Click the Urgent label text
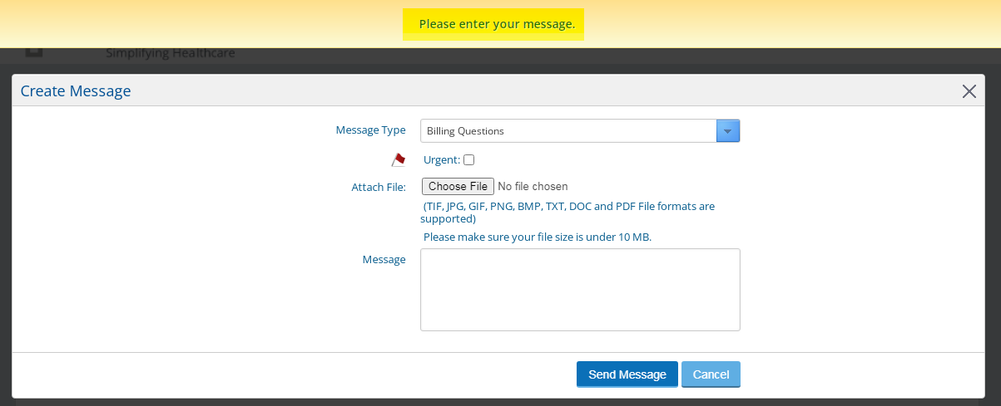This screenshot has height=406, width=1001. [x=442, y=159]
